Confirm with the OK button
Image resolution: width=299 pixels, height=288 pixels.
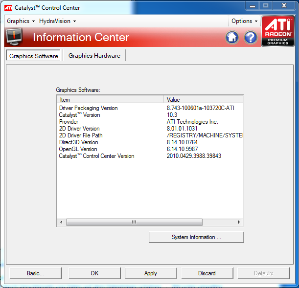[x=94, y=273]
